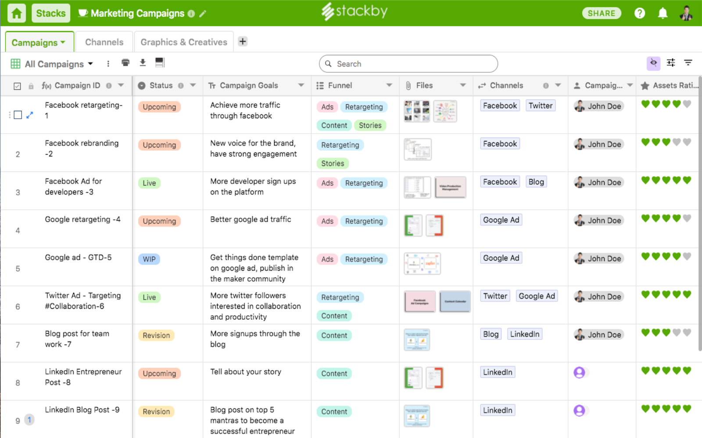Set fifth heart rating for Facebook retargeting-1
Viewport: 702px width, 438px height.
click(x=687, y=104)
